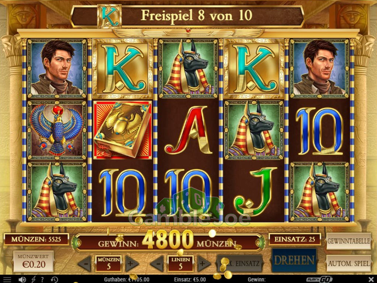The width and height of the screenshot is (377, 283).
Task: Select the Max. Einsatz button
Action: 240,263
